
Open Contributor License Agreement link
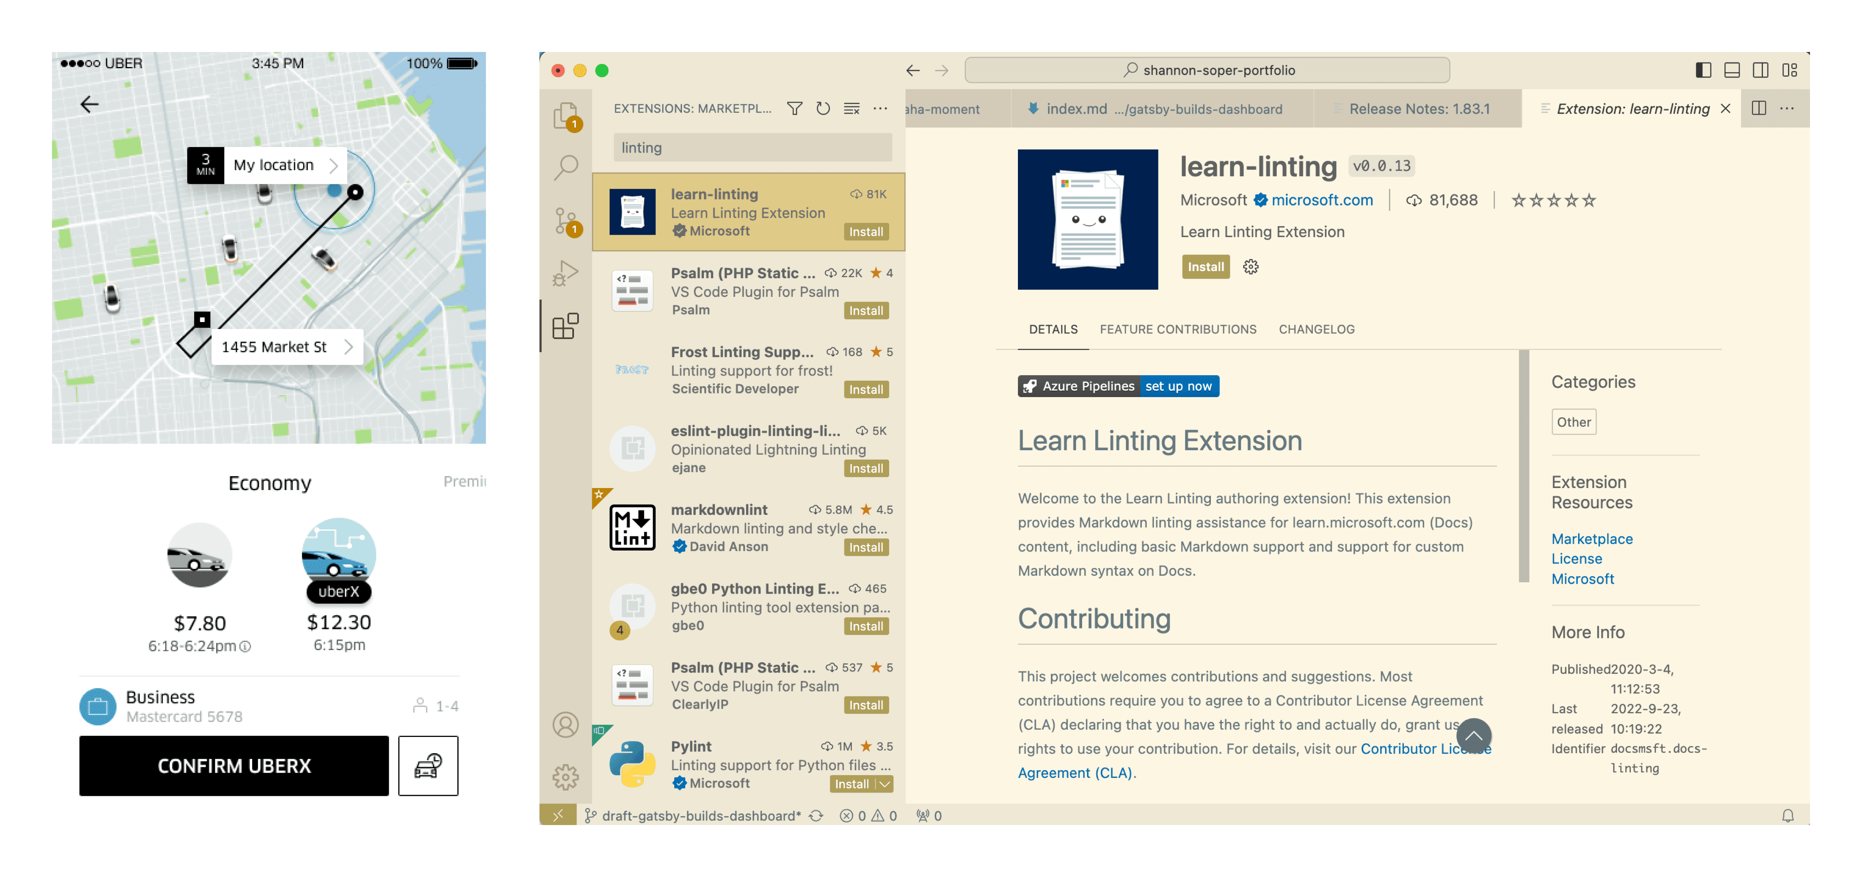(x=1254, y=760)
